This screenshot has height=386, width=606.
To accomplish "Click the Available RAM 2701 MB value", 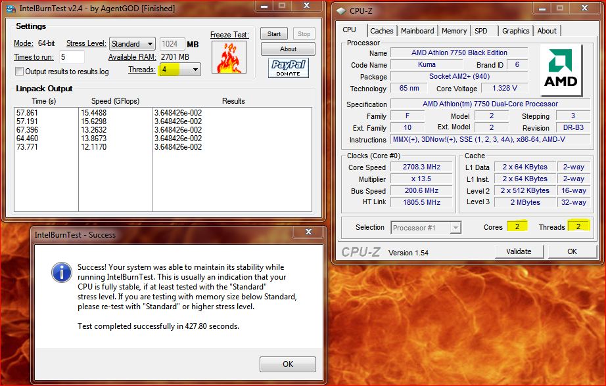I will pyautogui.click(x=175, y=57).
